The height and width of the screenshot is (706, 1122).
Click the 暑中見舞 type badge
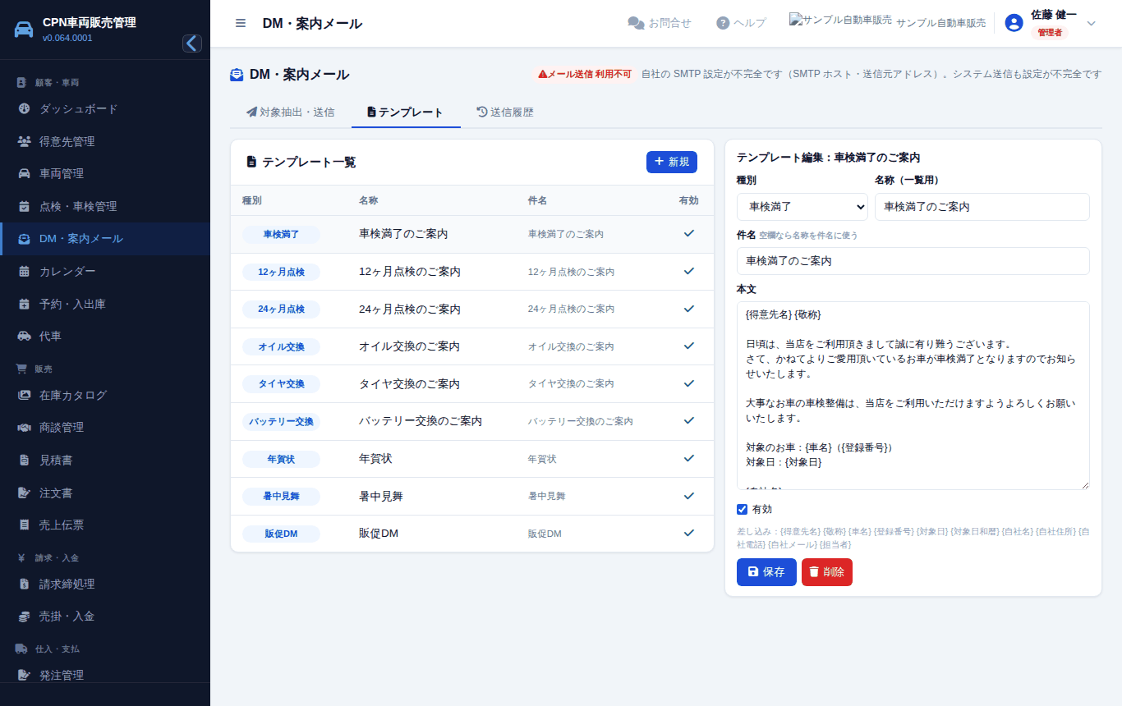(x=281, y=497)
